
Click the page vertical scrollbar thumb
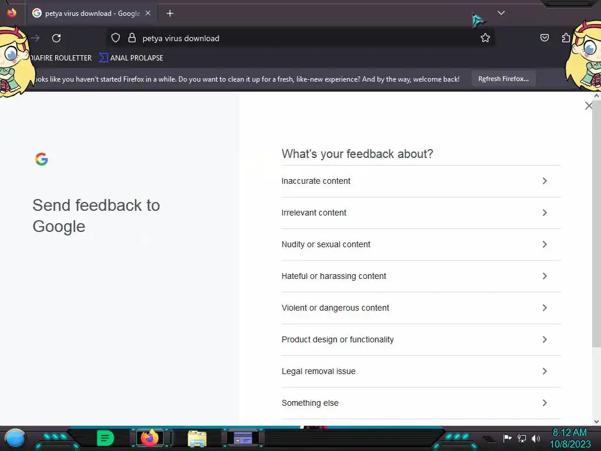pos(596,224)
